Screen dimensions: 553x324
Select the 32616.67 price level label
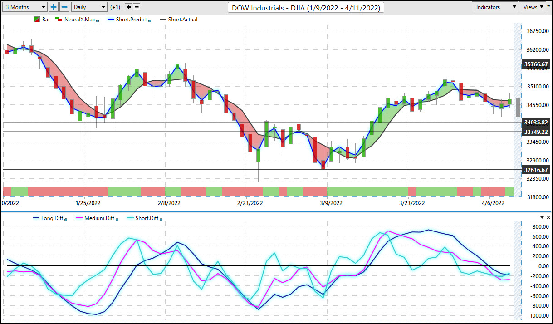click(536, 170)
